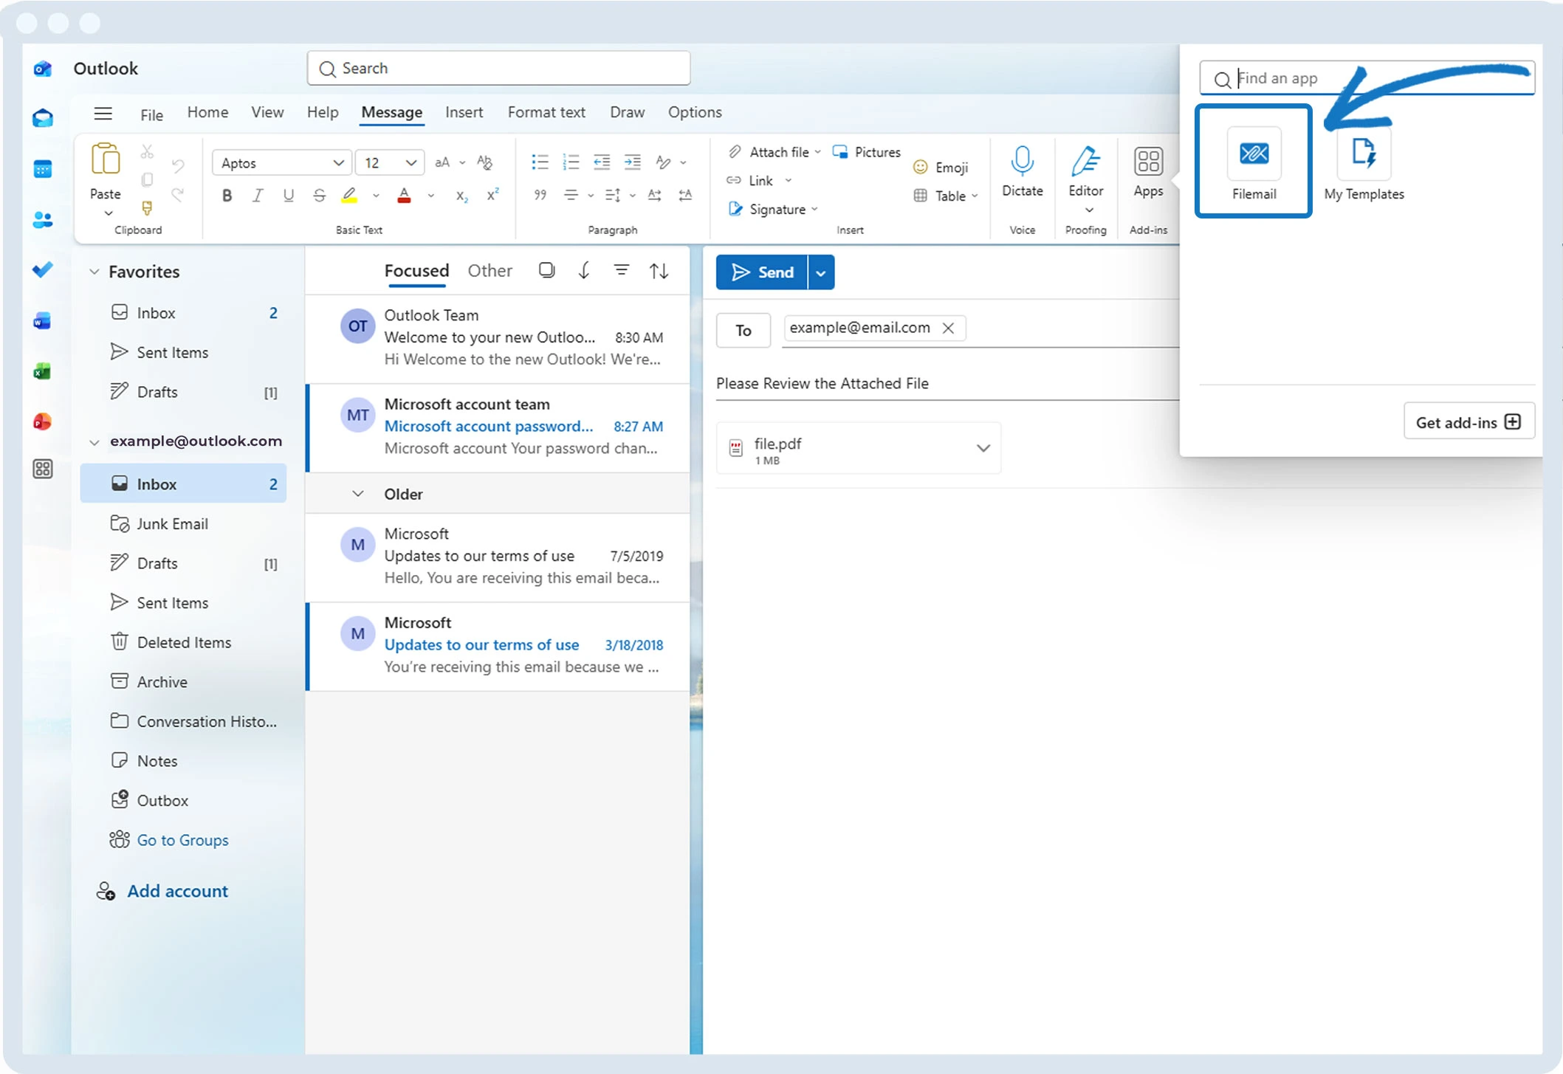Insert a numbered list

click(571, 162)
